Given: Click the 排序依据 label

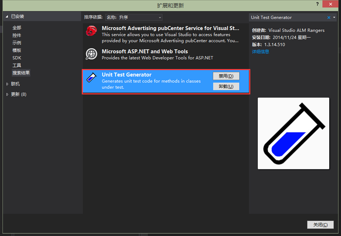Looking at the screenshot, I should [x=93, y=17].
